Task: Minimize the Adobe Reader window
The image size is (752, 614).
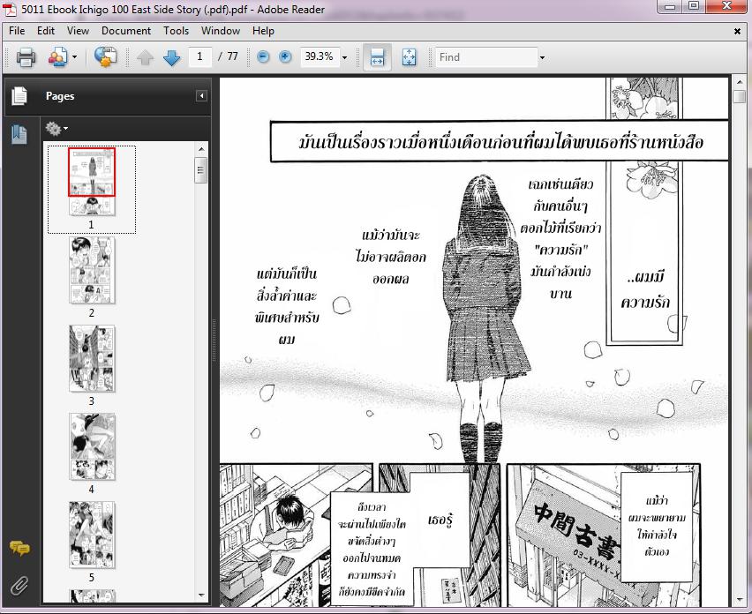Action: click(x=671, y=7)
